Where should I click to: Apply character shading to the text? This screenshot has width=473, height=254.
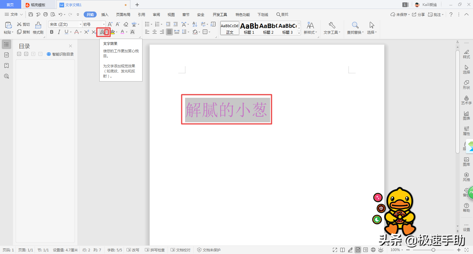132,32
